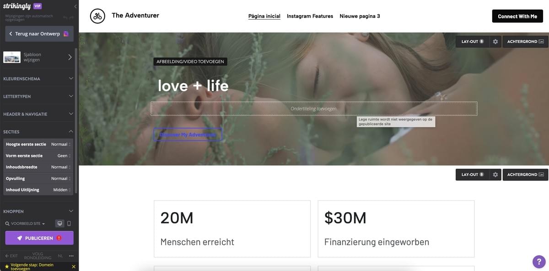Screen dimensions: 549x271
Task: Expand the Kleurenschema panel
Action: coord(38,78)
